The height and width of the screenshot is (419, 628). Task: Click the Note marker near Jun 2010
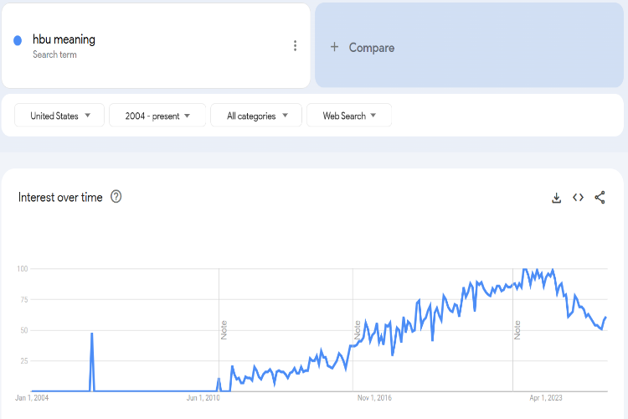(x=224, y=329)
